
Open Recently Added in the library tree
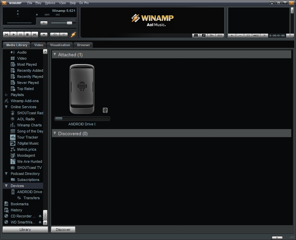pyautogui.click(x=30, y=70)
